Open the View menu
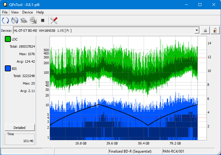The width and height of the screenshot is (221, 155). 15,12
